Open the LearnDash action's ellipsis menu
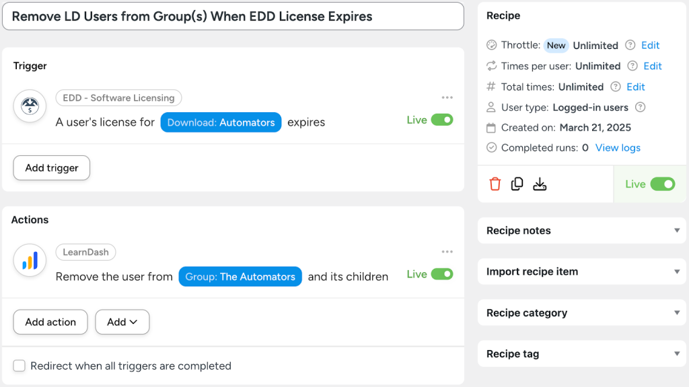Image resolution: width=689 pixels, height=387 pixels. click(x=447, y=251)
